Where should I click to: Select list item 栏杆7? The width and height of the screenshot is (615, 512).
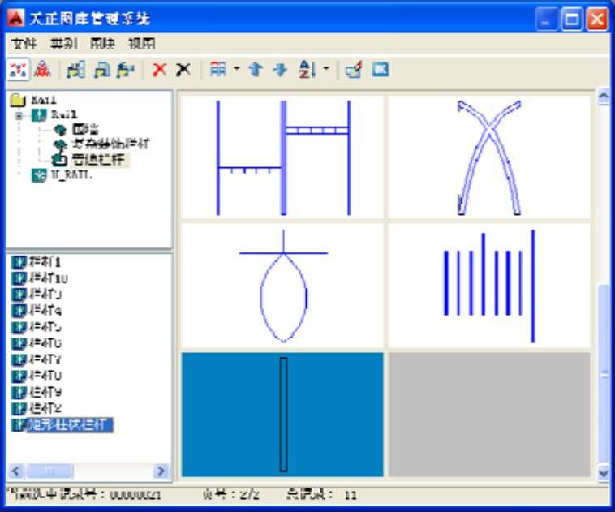tap(45, 359)
